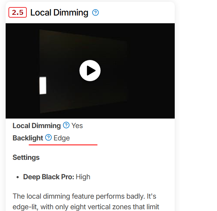
Task: Click the bold Local Dimming label below video
Action: tap(37, 126)
